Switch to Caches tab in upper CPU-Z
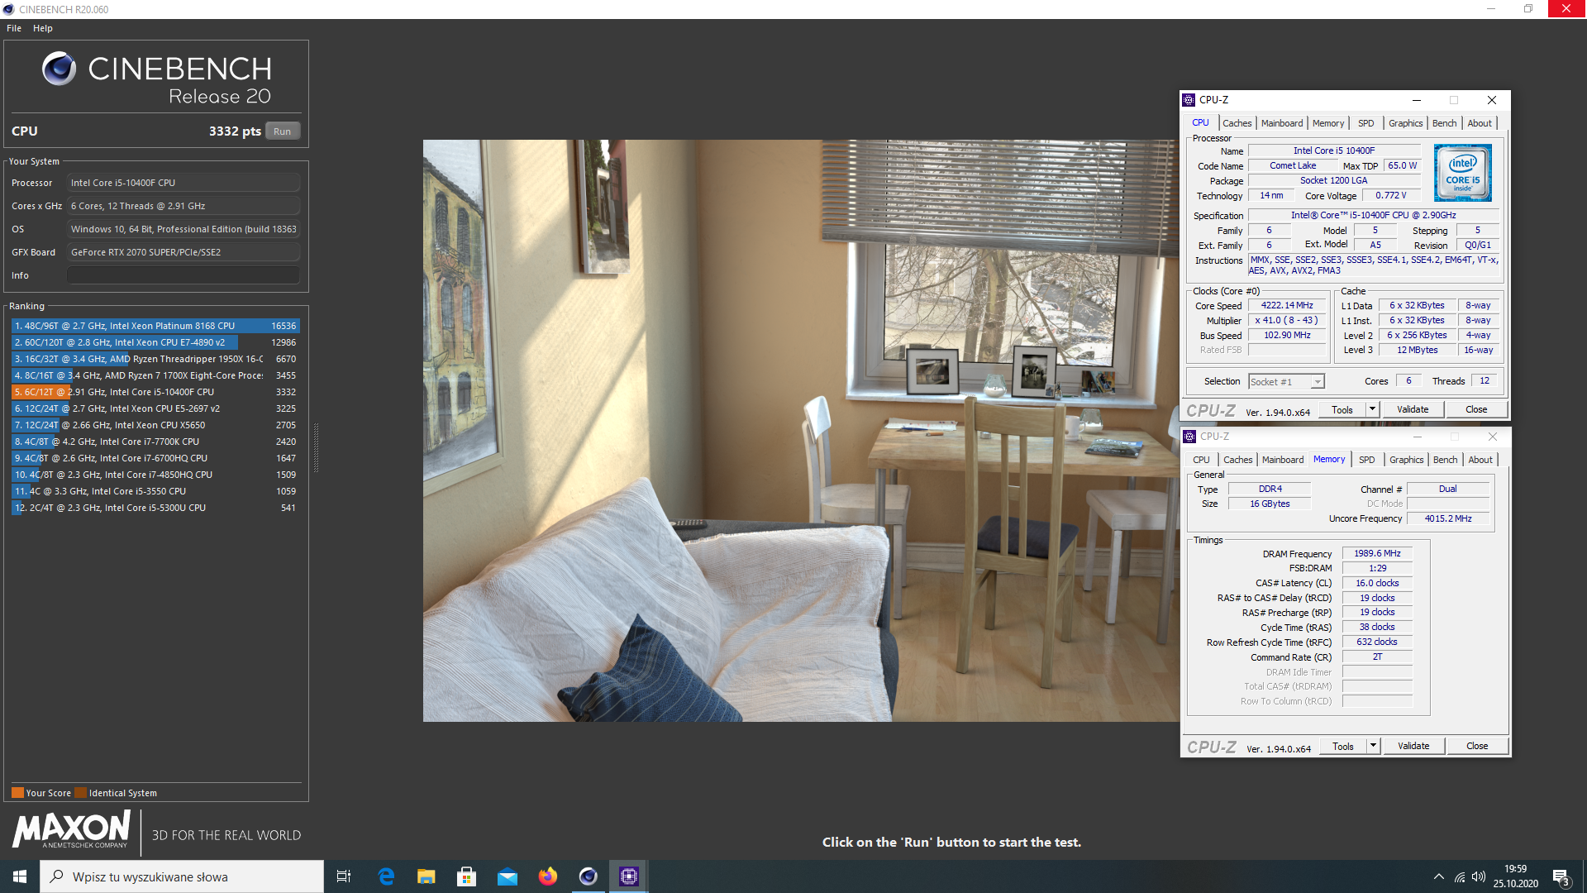 pyautogui.click(x=1237, y=123)
